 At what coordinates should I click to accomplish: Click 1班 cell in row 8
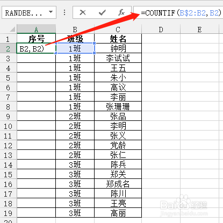[x=75, y=106]
